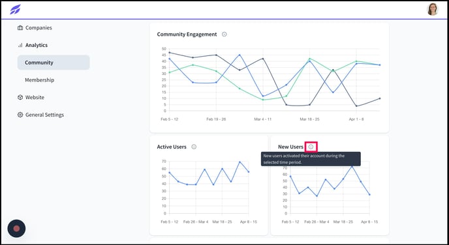Open General Settings from sidebar
The height and width of the screenshot is (245, 449).
pos(40,115)
